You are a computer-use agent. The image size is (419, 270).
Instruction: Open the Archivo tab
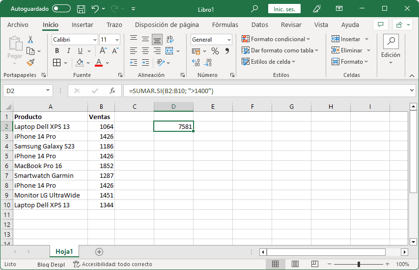[18, 25]
